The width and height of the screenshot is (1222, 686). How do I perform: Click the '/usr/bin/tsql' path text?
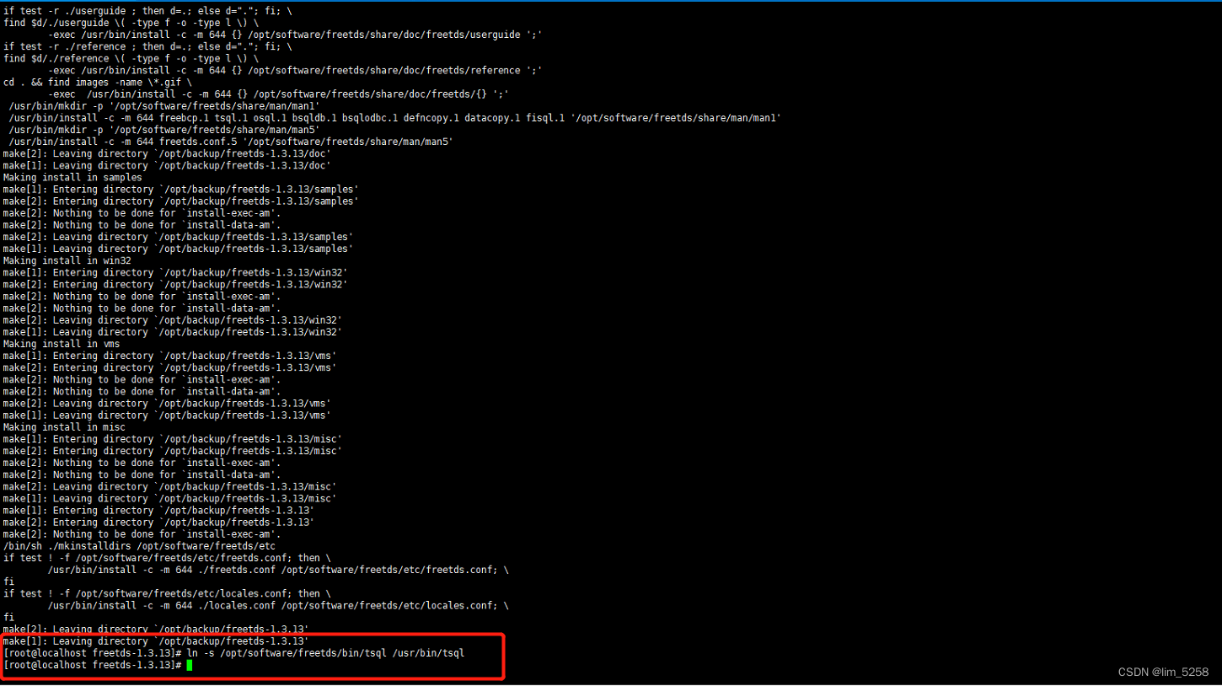(x=430, y=653)
